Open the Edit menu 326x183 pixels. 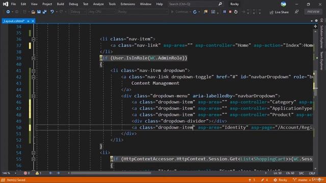(x=23, y=4)
